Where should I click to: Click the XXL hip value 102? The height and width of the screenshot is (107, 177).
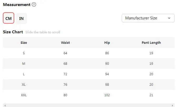[107, 95]
